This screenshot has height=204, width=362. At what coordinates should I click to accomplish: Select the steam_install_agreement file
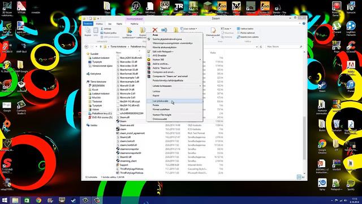click(131, 133)
